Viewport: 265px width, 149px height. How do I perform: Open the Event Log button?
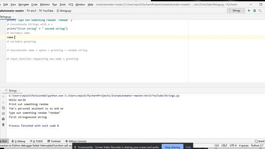pyautogui.click(x=260, y=141)
